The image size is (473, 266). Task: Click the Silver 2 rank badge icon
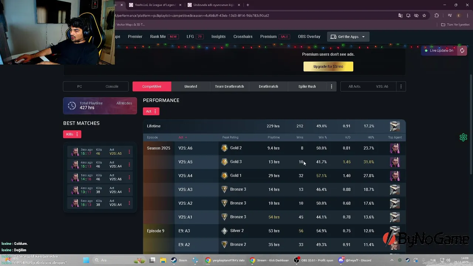[x=224, y=231]
